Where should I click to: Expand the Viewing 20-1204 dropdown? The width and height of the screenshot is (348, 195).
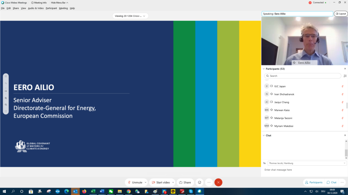(130, 16)
